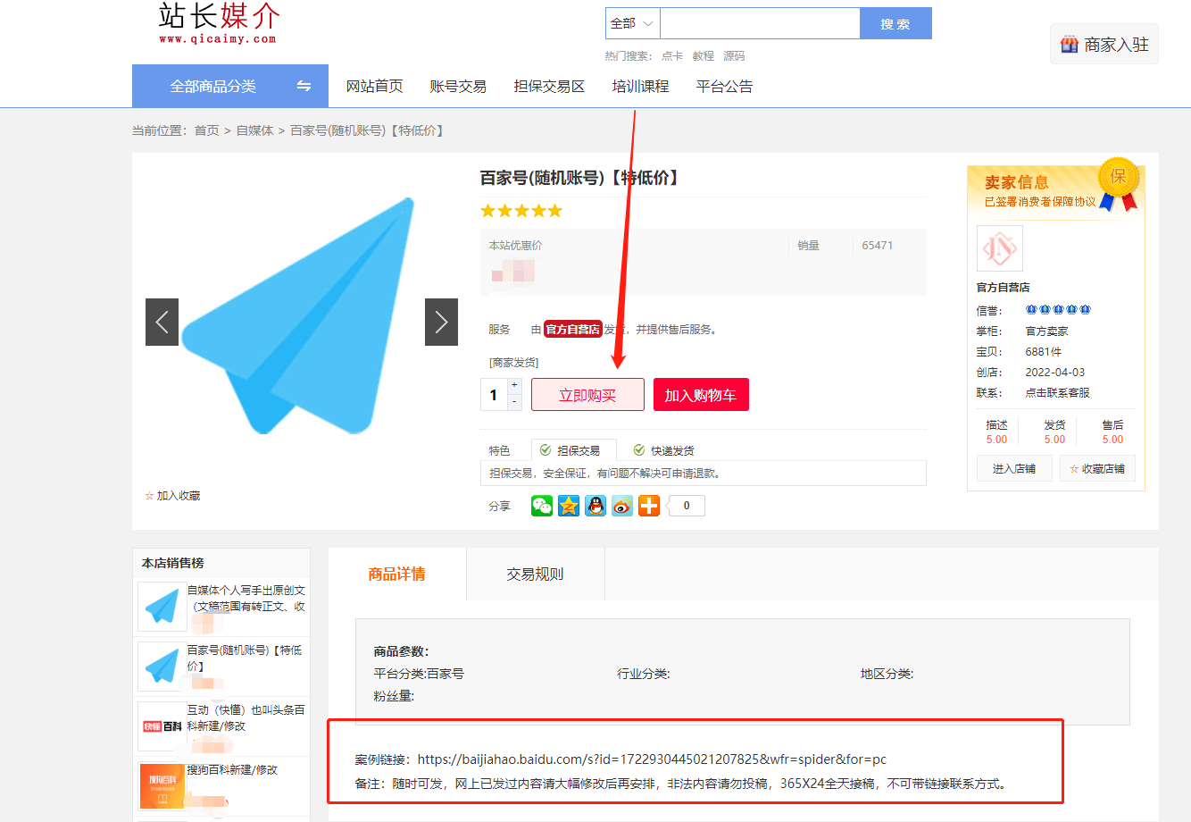Click the 教程 hot search link
1191x822 pixels.
[x=704, y=55]
